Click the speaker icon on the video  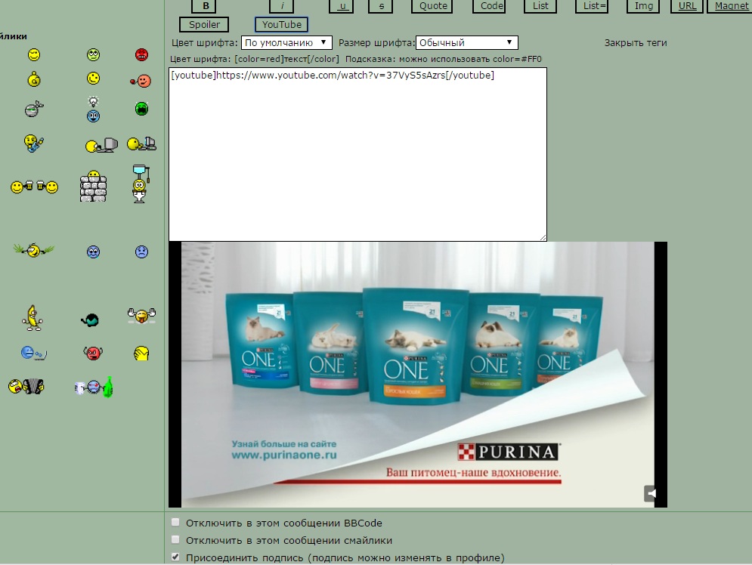point(650,493)
